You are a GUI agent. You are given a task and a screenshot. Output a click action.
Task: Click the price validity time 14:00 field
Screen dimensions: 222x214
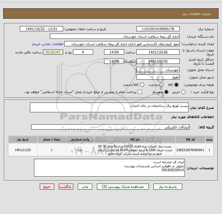[x=114, y=61]
